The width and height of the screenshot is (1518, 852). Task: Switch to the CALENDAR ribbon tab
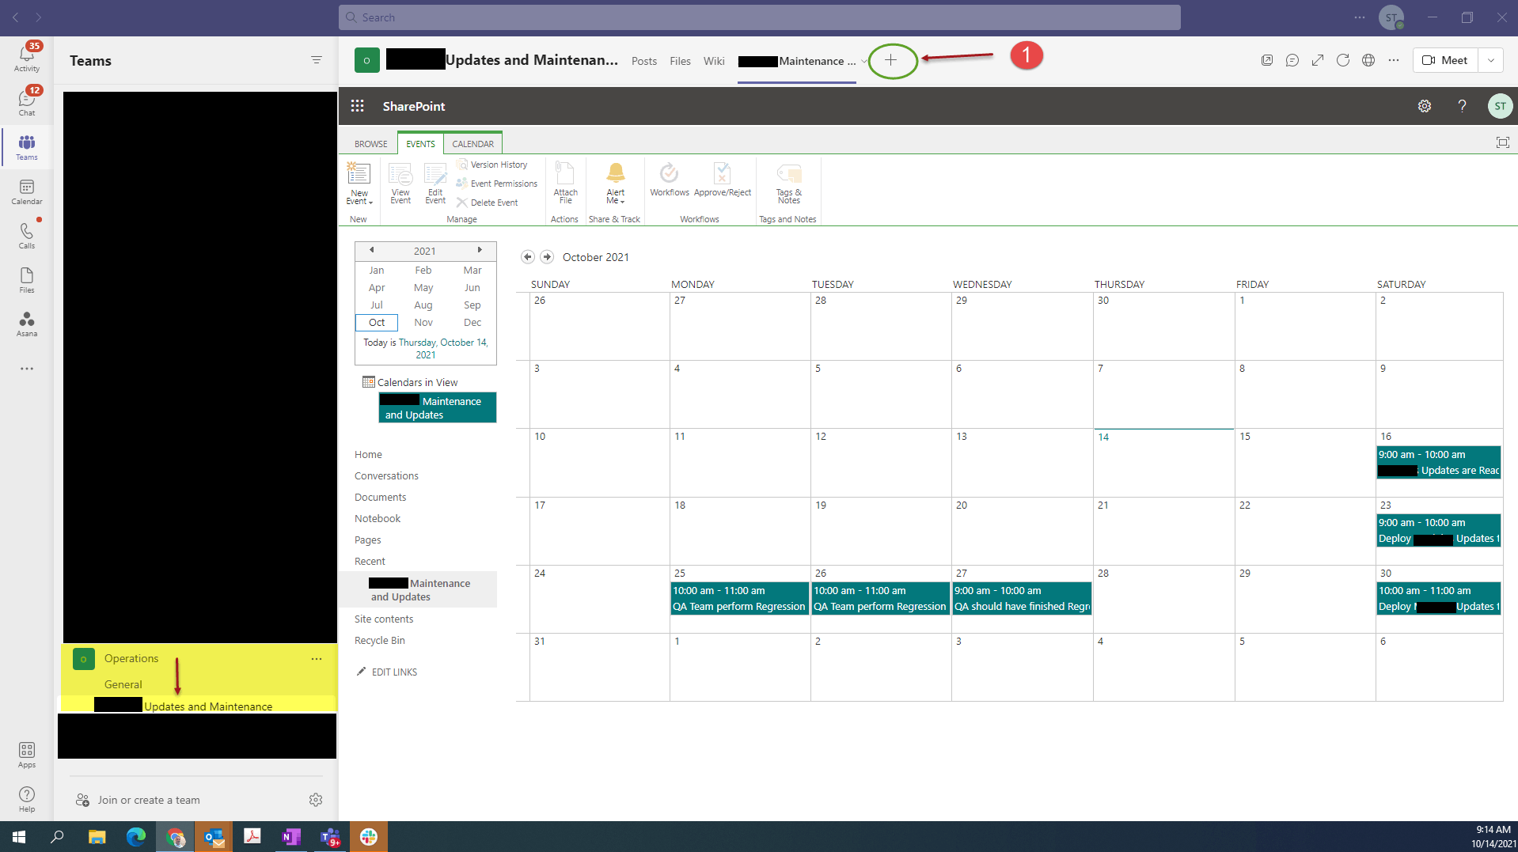473,144
